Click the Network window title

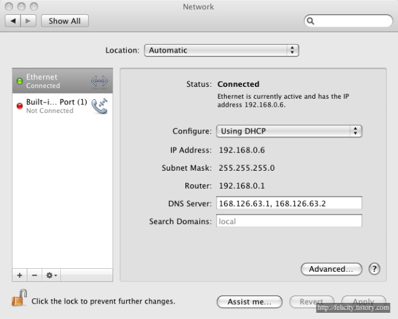(x=198, y=7)
